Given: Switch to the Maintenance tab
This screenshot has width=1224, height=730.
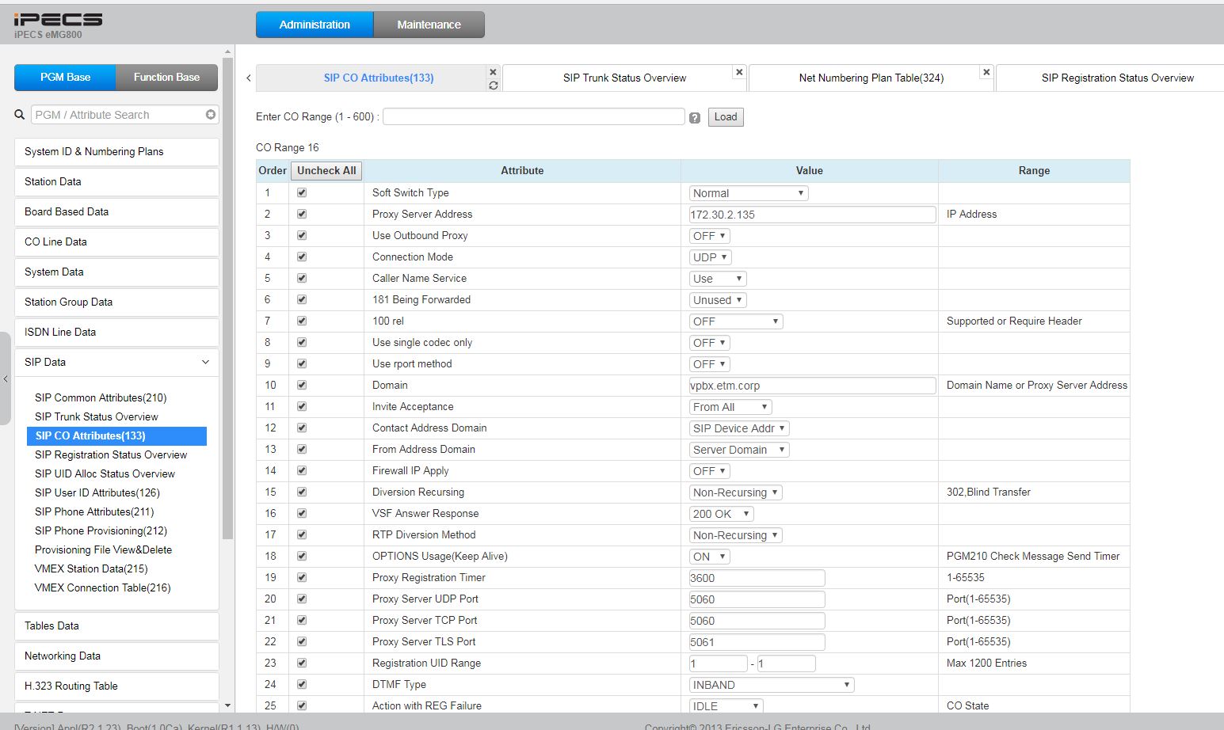Looking at the screenshot, I should click(429, 25).
